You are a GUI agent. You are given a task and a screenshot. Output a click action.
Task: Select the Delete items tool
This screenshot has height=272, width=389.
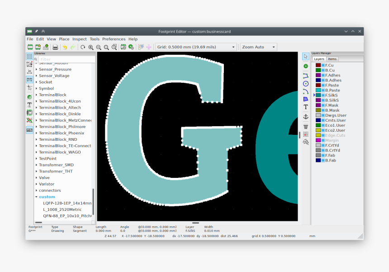click(306, 126)
